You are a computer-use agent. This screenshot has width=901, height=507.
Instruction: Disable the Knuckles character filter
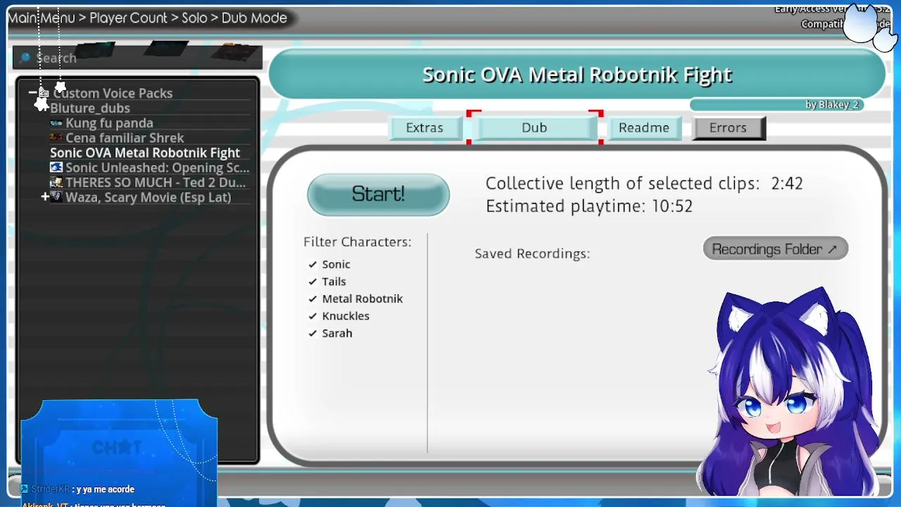point(313,316)
